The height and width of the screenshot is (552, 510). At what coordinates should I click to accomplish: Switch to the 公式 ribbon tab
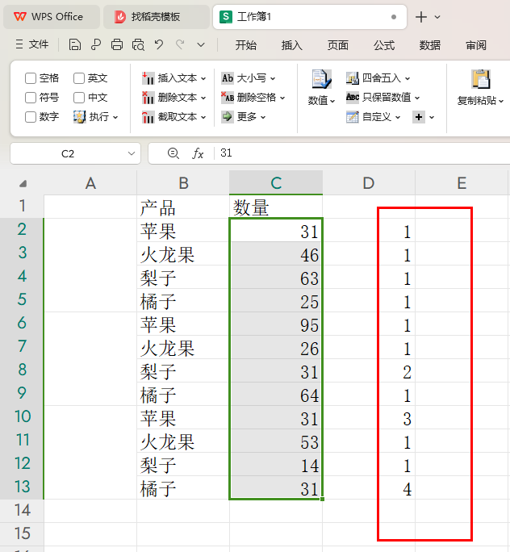click(x=384, y=45)
